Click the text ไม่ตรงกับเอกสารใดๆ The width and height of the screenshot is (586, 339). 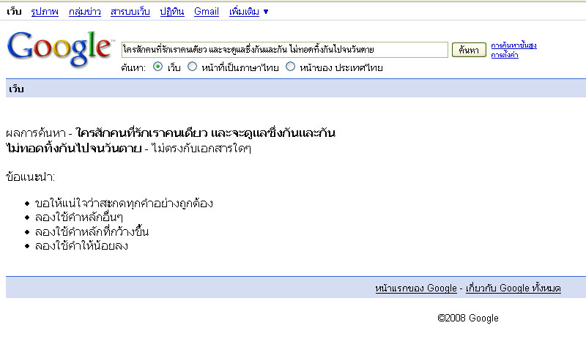pos(201,149)
